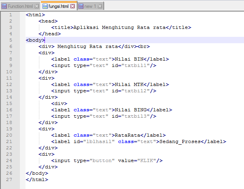This screenshot has height=189, width=244.
Task: Select the fungsi.html tab label
Action: (x=58, y=6)
